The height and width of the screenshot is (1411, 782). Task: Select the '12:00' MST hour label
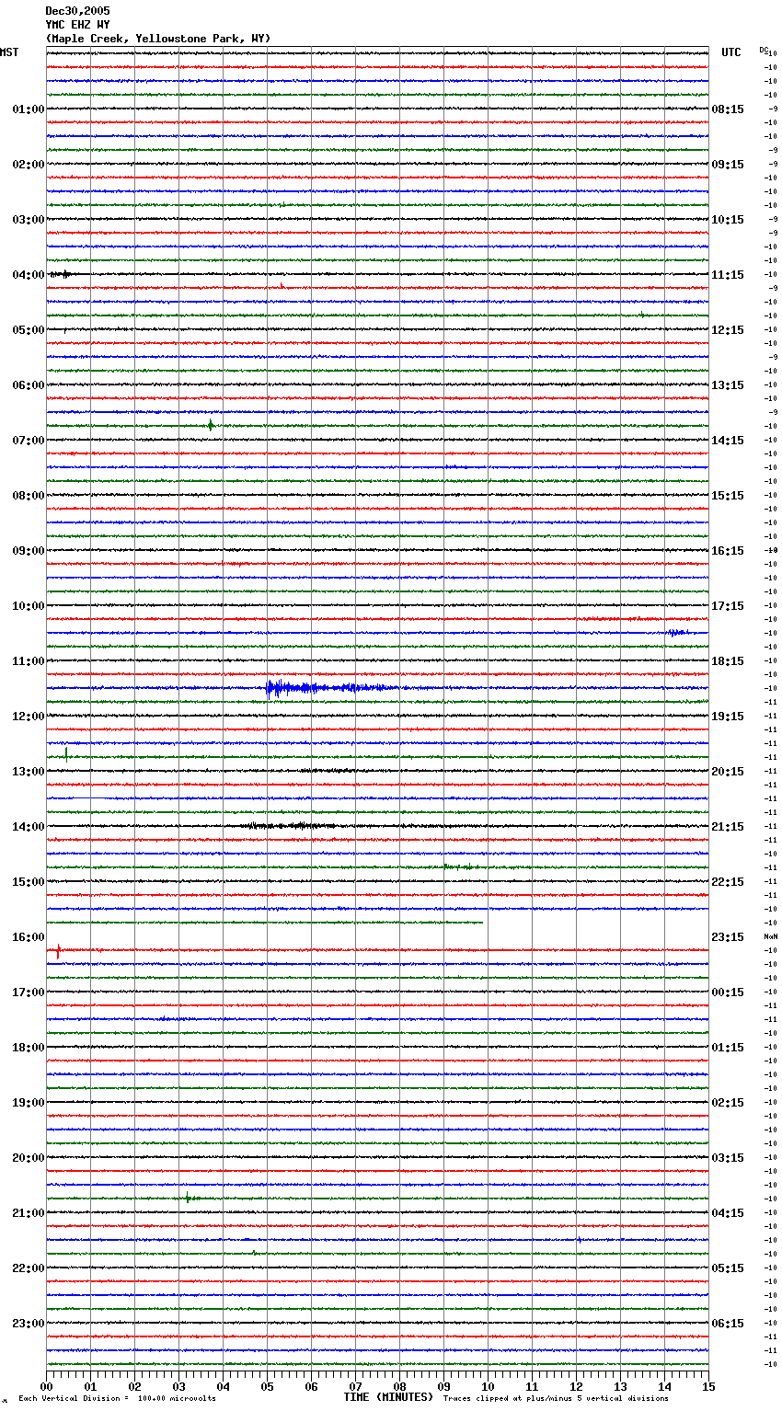tap(29, 717)
